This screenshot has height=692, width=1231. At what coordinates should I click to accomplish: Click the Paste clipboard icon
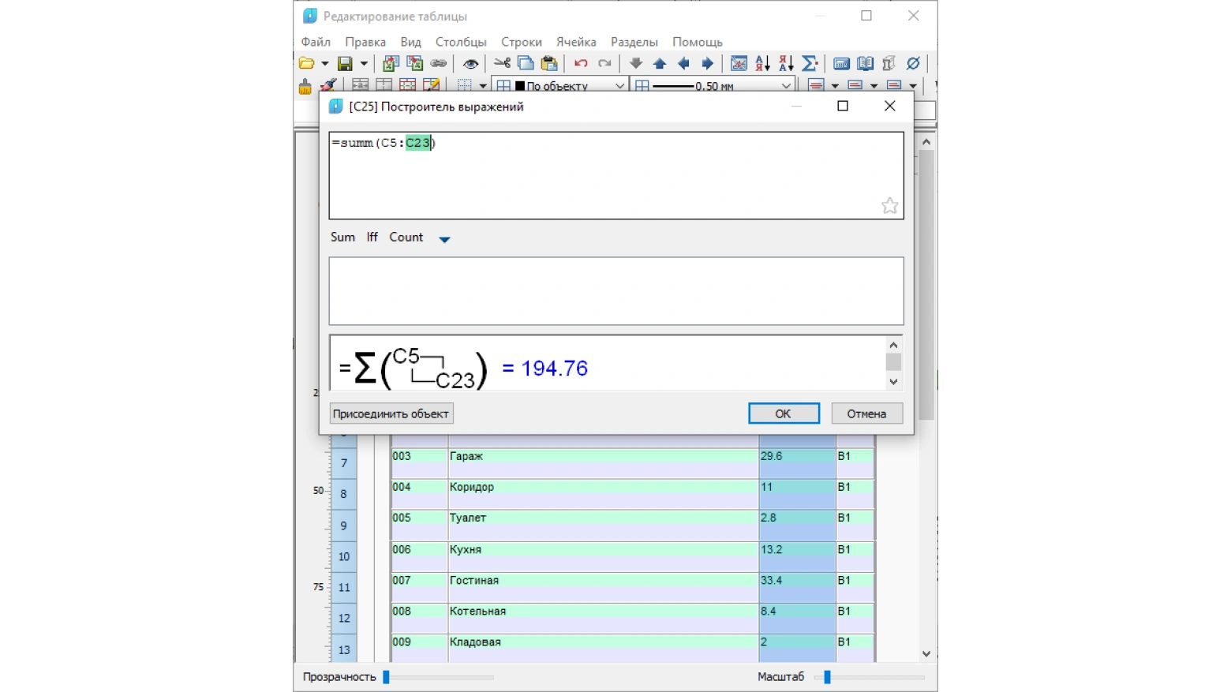click(549, 63)
